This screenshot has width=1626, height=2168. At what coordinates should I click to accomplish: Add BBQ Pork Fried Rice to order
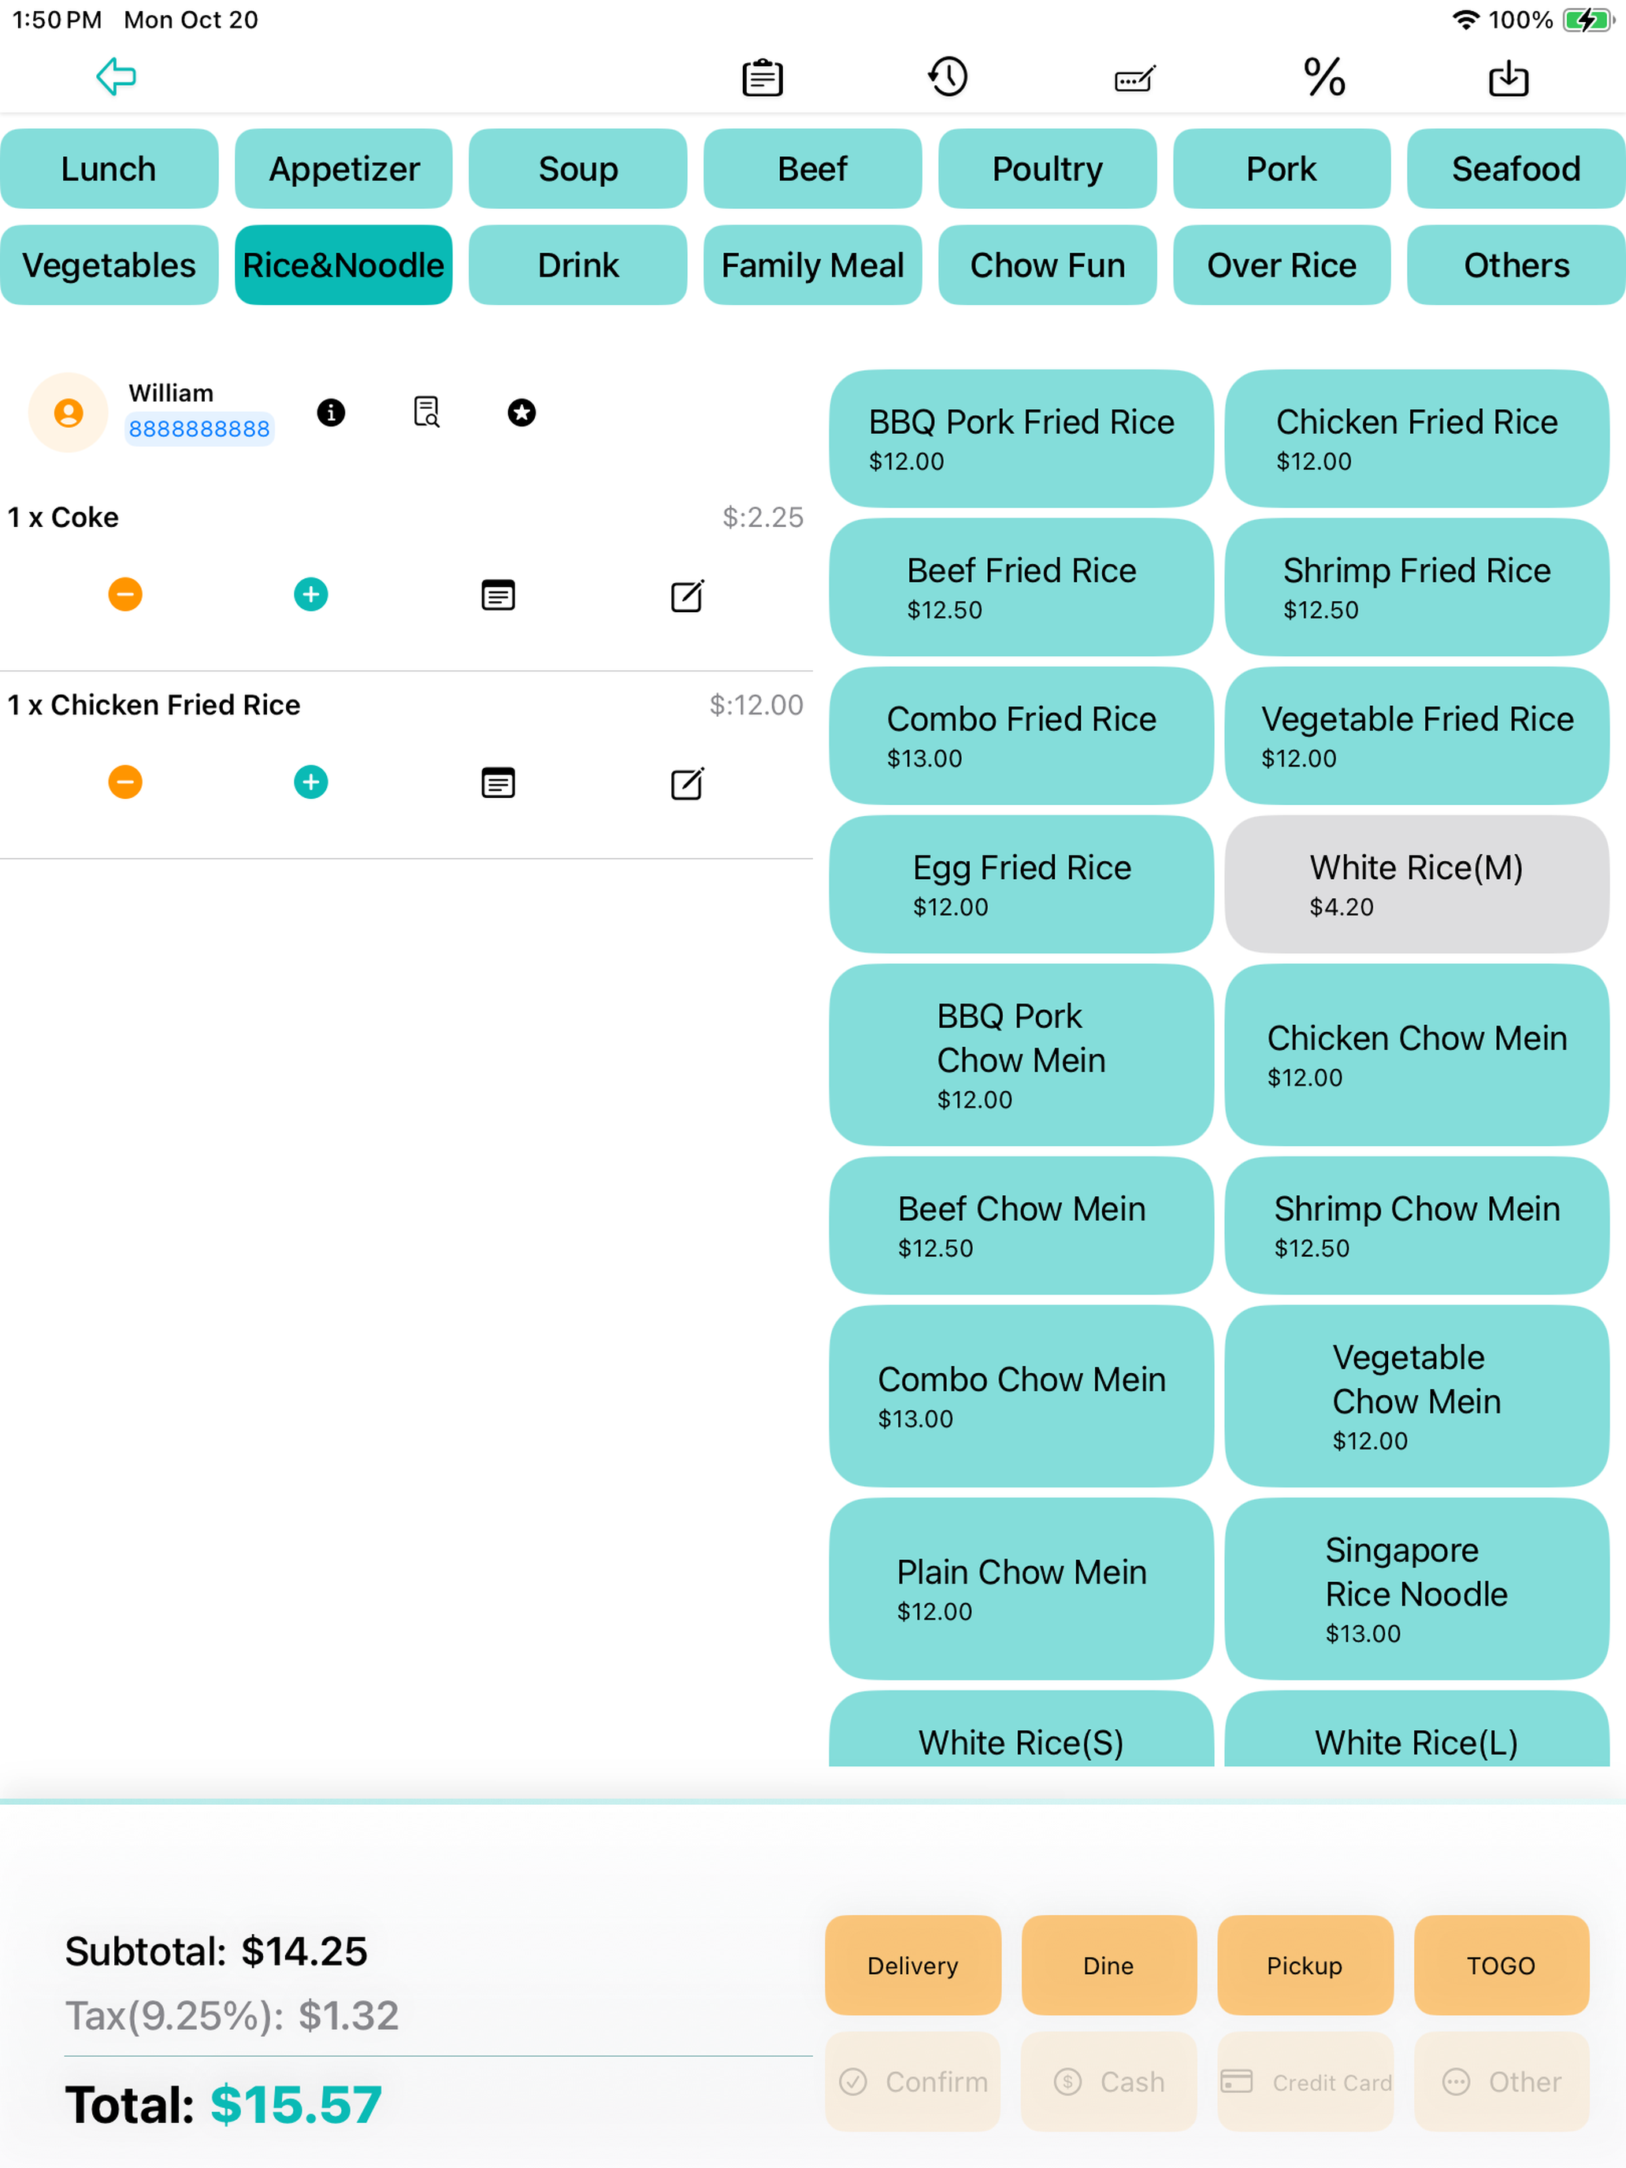click(1021, 438)
